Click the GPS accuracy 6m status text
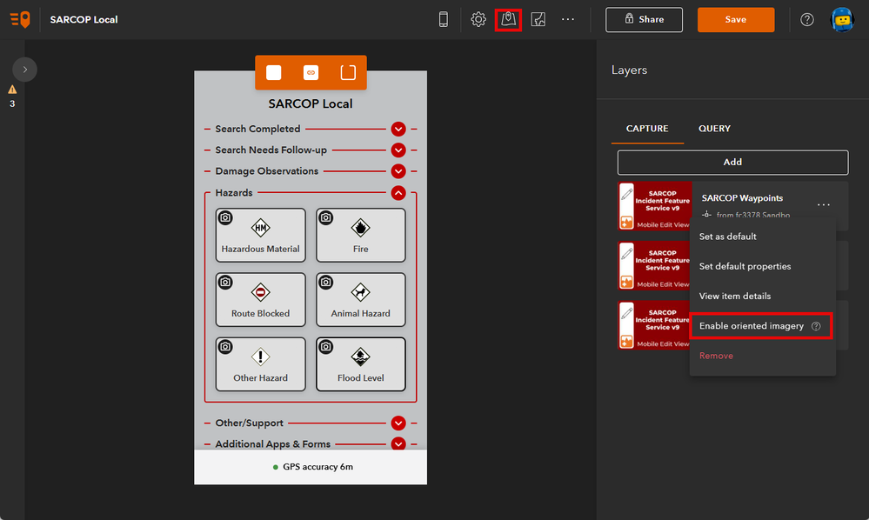The height and width of the screenshot is (520, 869). 318,467
